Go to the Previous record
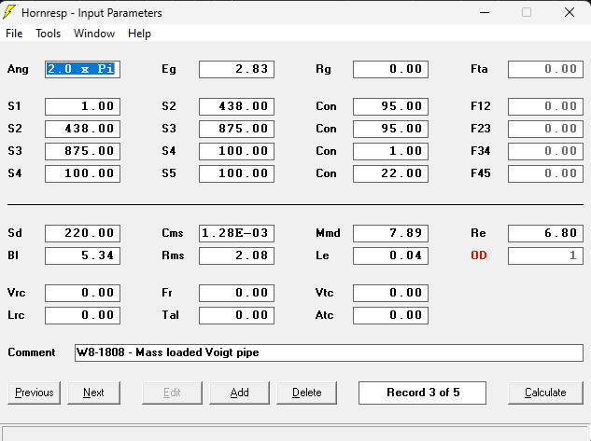 34,393
